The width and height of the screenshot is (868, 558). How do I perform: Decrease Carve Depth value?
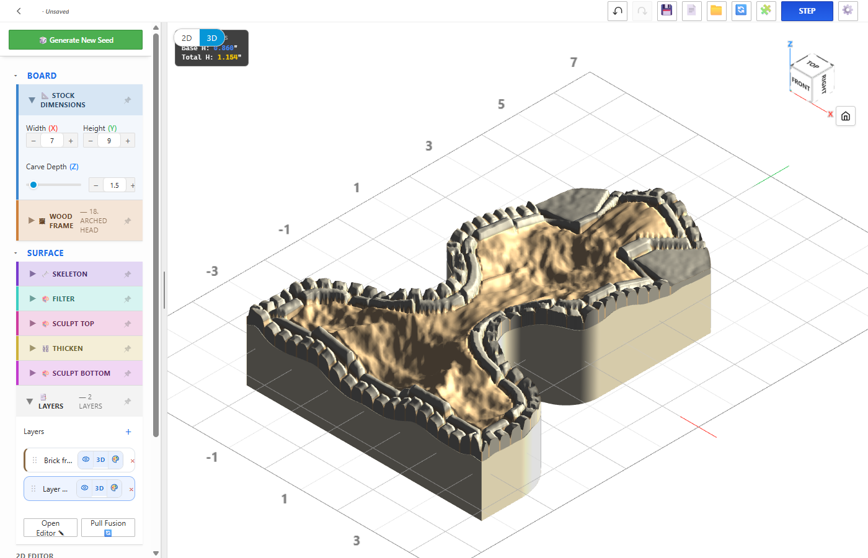96,185
